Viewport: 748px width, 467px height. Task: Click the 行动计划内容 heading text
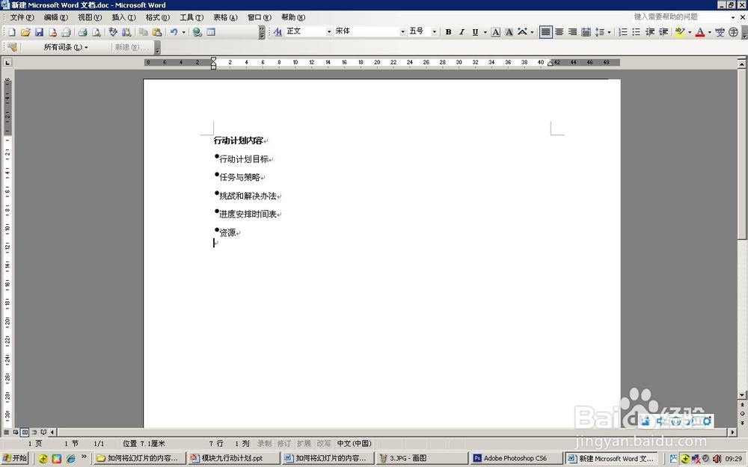click(238, 140)
